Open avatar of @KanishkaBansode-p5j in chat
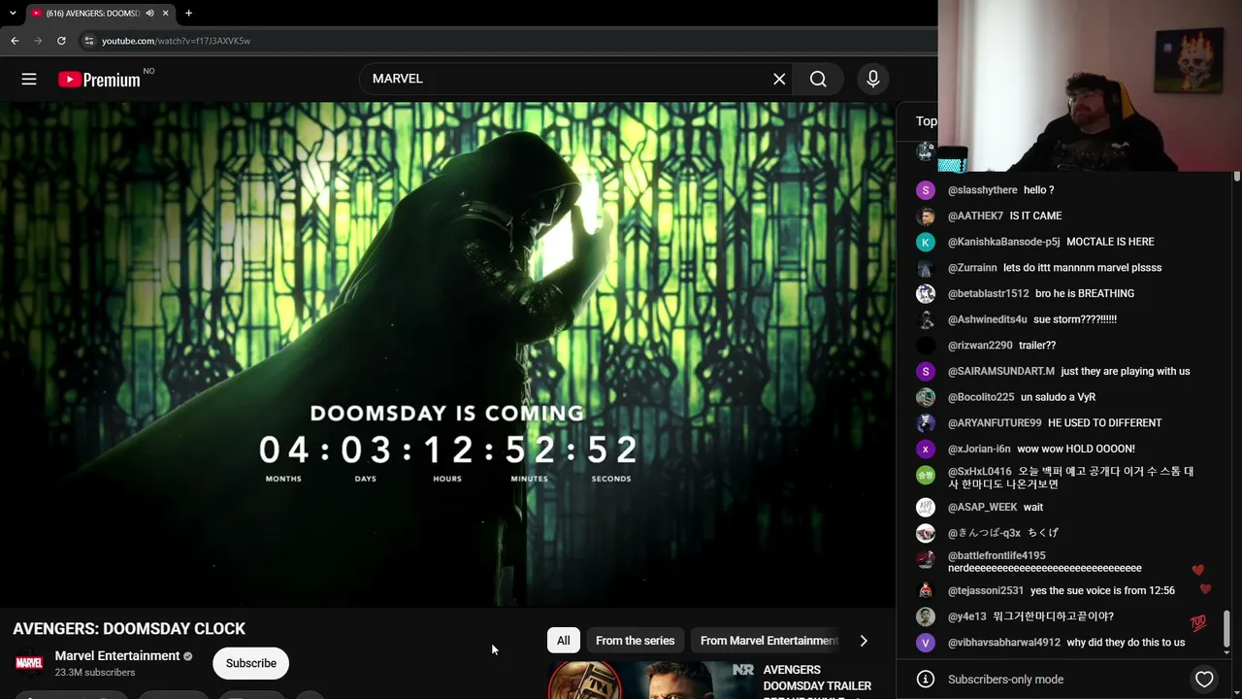1242x699 pixels. [926, 242]
